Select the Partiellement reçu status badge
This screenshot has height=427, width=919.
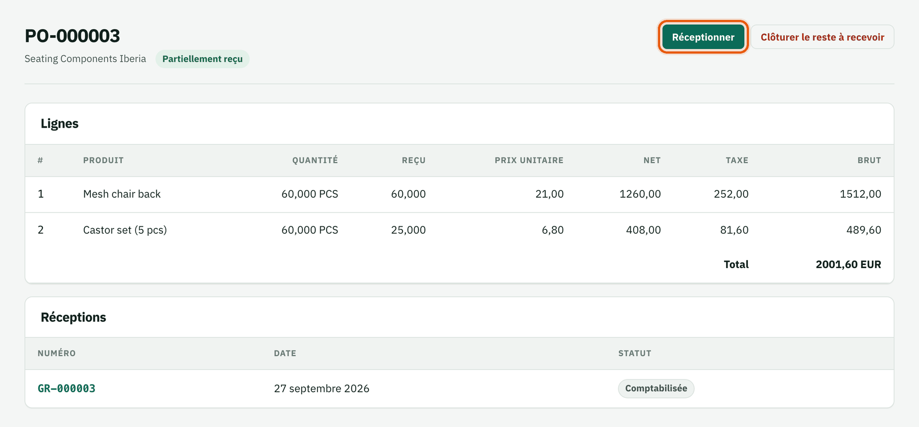pyautogui.click(x=202, y=59)
